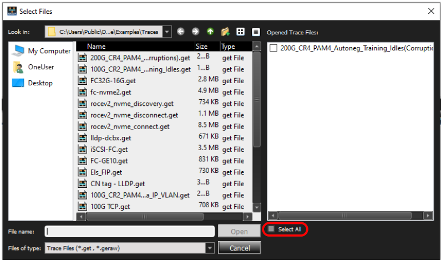The image size is (441, 261).
Task: Click file list horizontal scrollbar thumb
Action: click(145, 217)
